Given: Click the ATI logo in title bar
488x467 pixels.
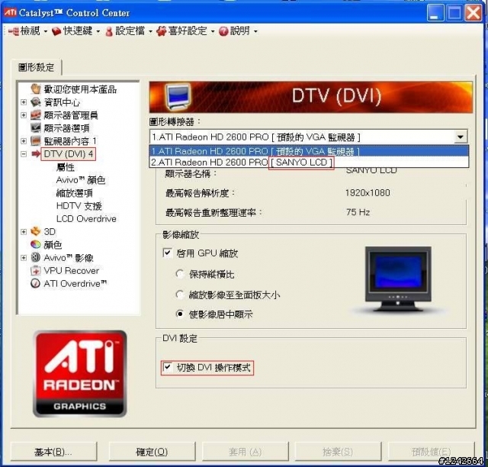Looking at the screenshot, I should (x=10, y=12).
